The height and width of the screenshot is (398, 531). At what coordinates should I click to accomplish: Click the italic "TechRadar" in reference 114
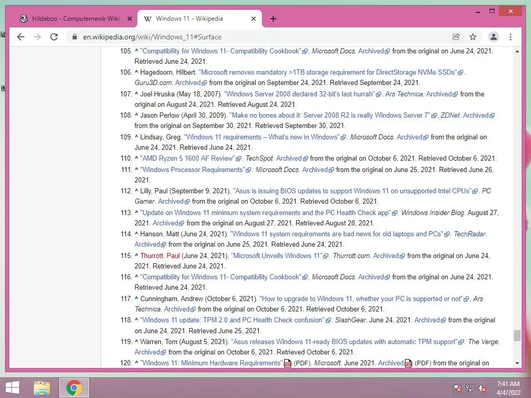point(470,234)
